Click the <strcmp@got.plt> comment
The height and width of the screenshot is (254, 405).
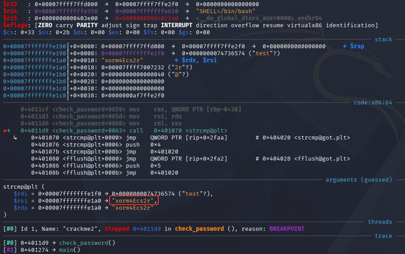[x=322, y=138]
